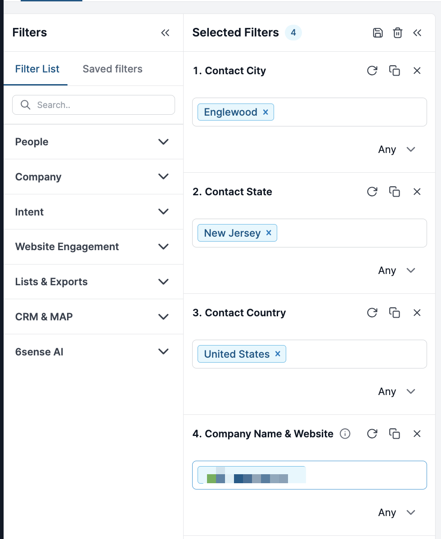Remove the United States country tag
Image resolution: width=441 pixels, height=539 pixels.
click(x=278, y=354)
